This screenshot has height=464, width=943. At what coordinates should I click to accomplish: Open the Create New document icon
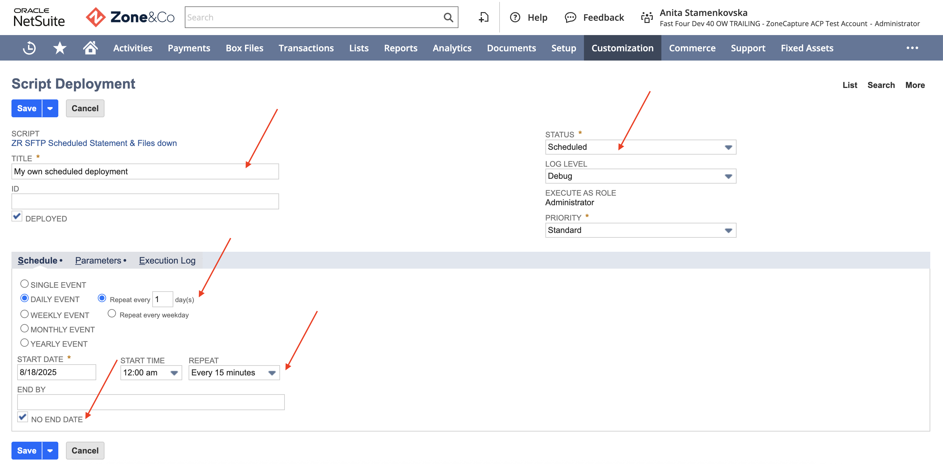click(484, 17)
